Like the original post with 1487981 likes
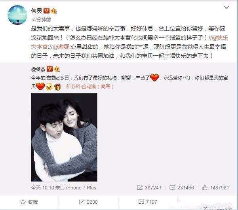 [215, 188]
